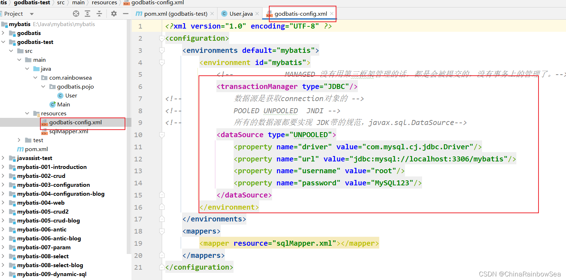The width and height of the screenshot is (566, 280).
Task: Click the password value MySQL123
Action: point(392,183)
